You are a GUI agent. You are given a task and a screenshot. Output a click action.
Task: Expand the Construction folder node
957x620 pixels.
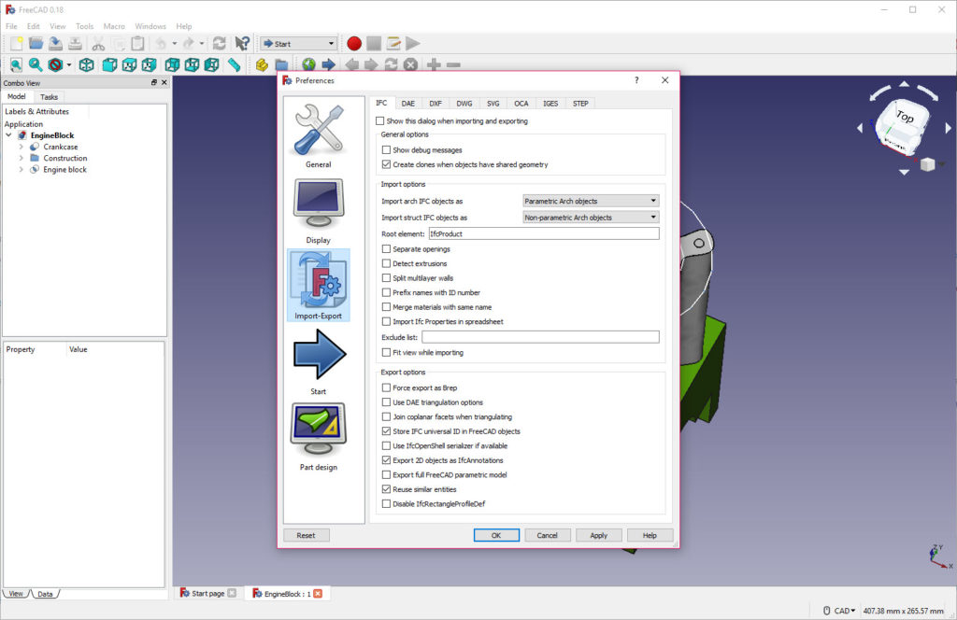(x=21, y=158)
